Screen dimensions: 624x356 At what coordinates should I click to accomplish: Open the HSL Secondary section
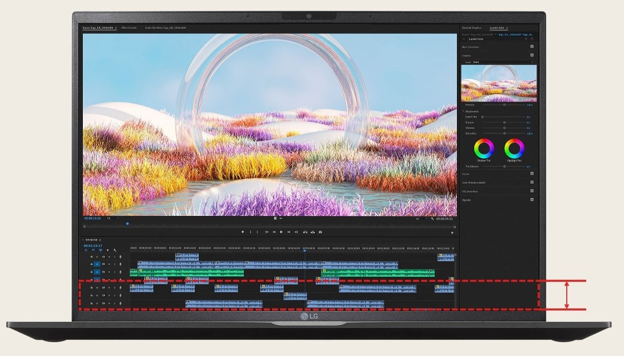470,191
